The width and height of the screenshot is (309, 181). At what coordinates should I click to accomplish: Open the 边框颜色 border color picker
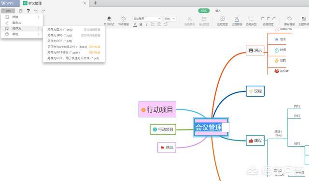237,21
